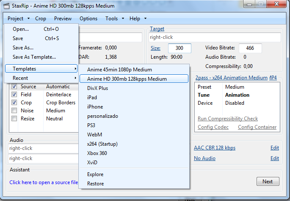The width and height of the screenshot is (290, 201).
Task: Expand the Project menu dropdown arrow
Action: tap(28, 19)
